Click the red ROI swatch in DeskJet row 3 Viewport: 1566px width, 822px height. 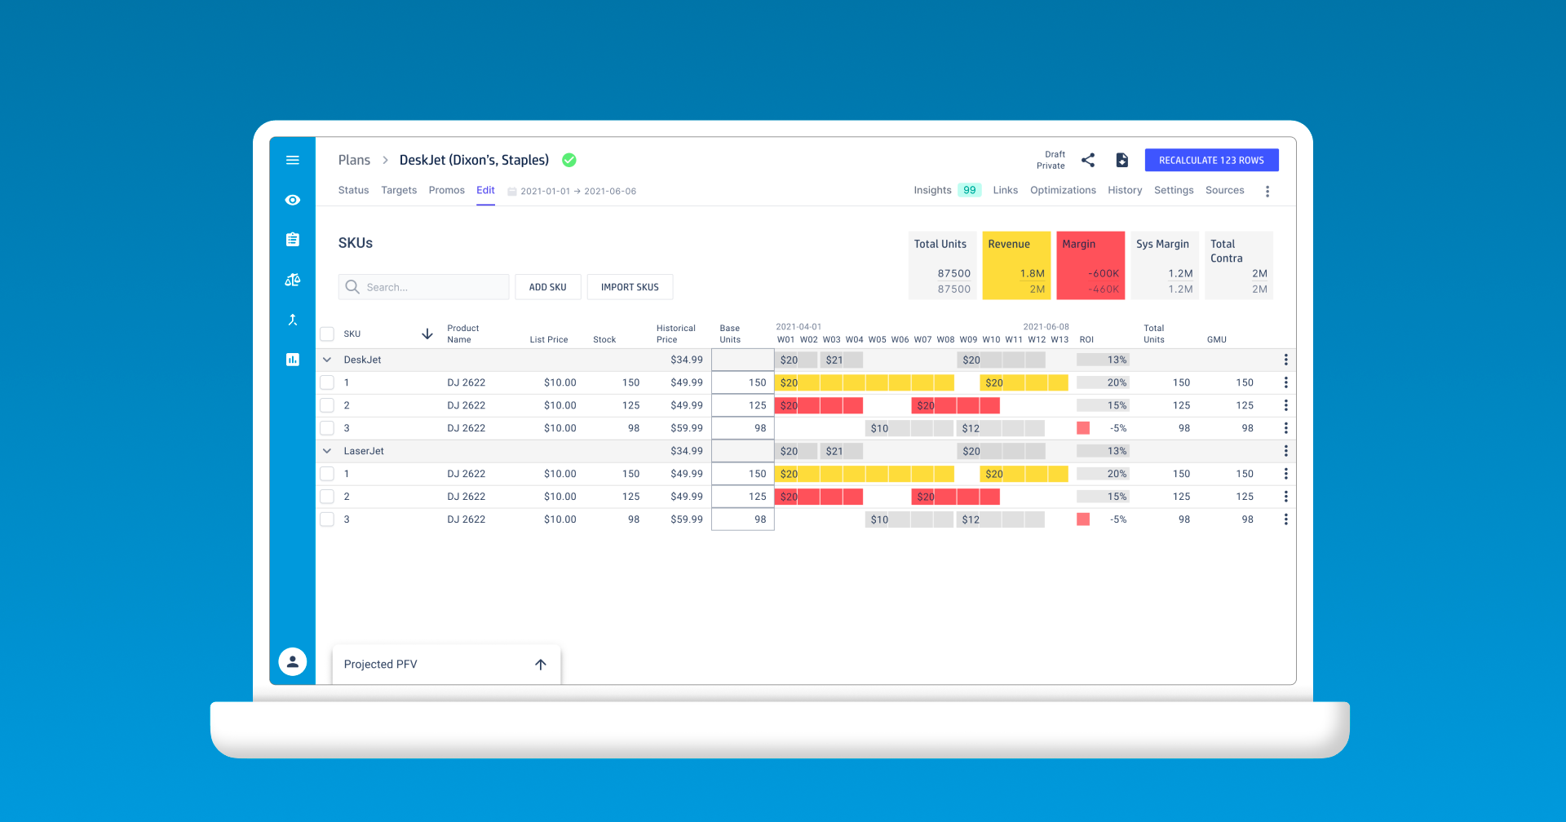1083,428
